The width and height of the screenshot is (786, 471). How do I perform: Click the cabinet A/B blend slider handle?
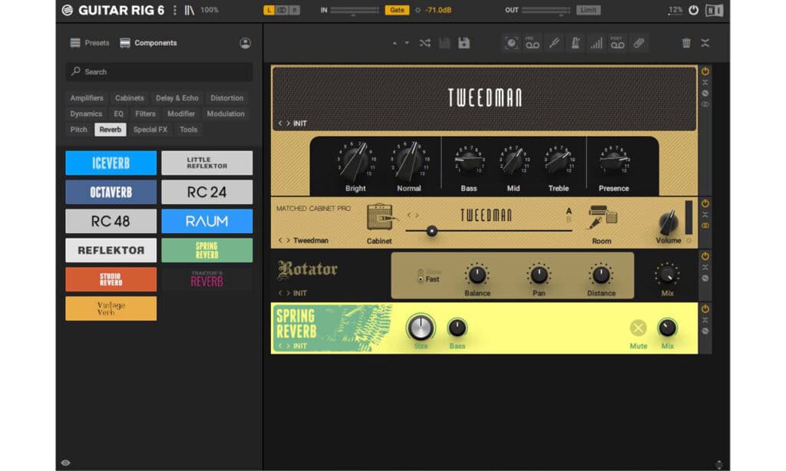pos(431,231)
